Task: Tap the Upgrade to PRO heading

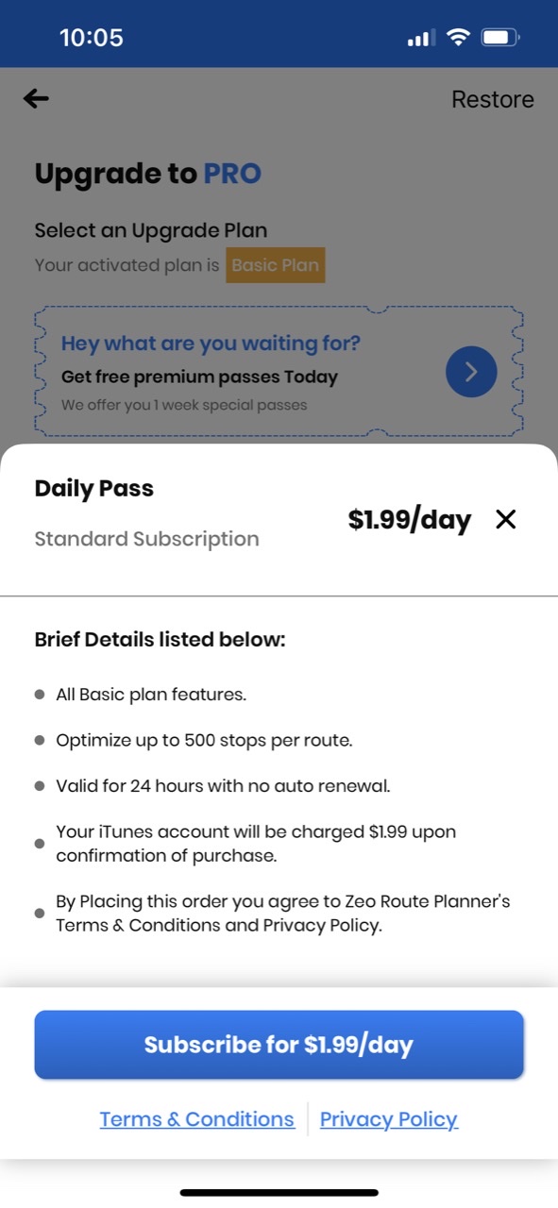Action: [148, 174]
